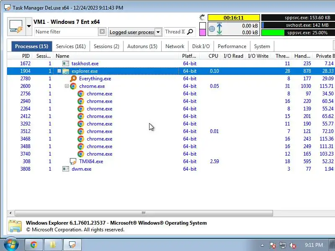The height and width of the screenshot is (251, 335).
Task: Click the Action Center flag tray icon
Action: [273, 245]
